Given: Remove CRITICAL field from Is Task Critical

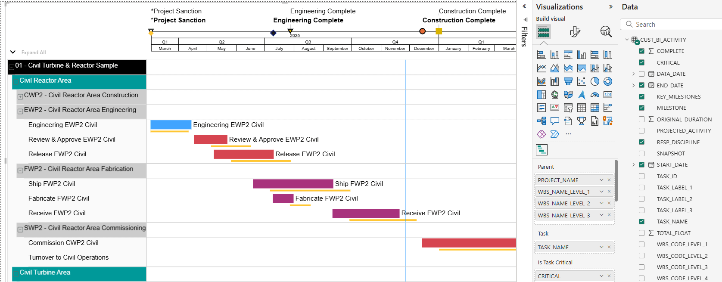Looking at the screenshot, I should [609, 276].
